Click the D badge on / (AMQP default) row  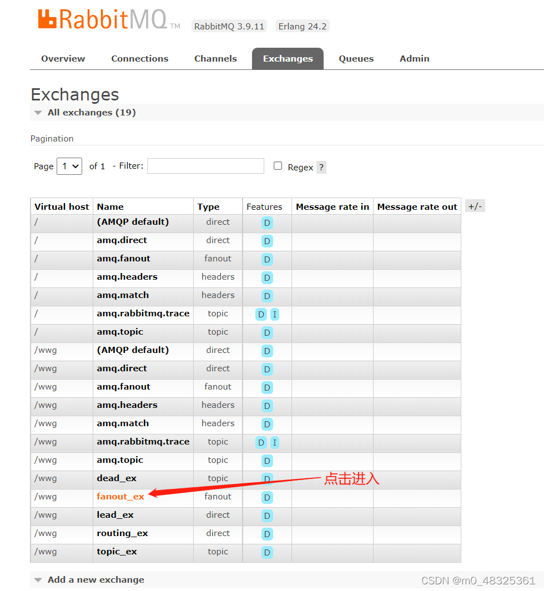click(267, 223)
